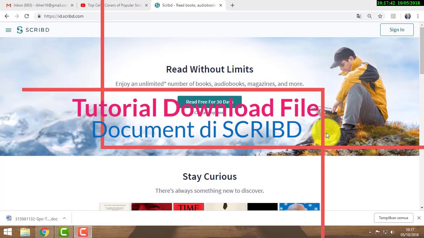Close the Scribd tab

[221, 5]
